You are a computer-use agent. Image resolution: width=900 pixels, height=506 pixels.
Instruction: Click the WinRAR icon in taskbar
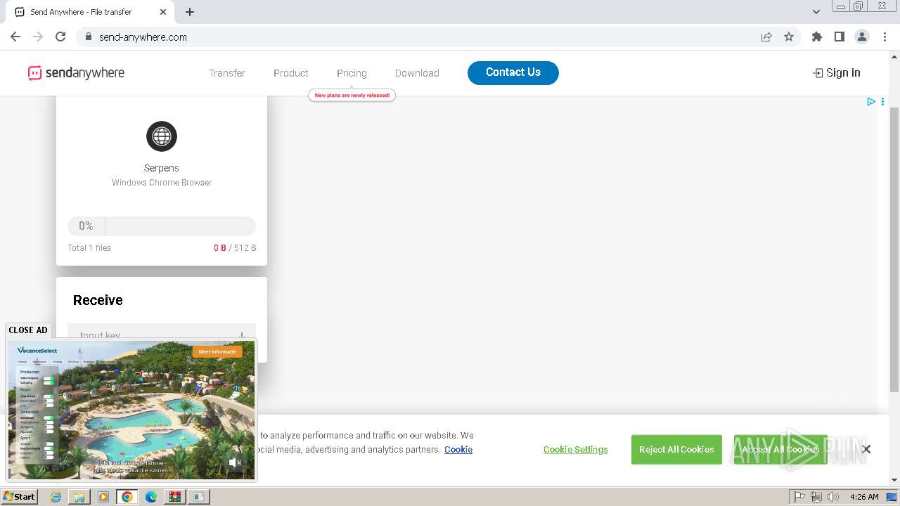coord(174,497)
